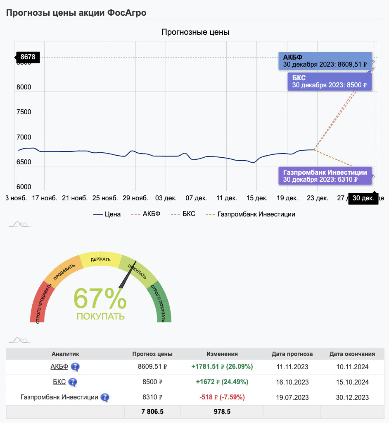The image size is (389, 423).
Task: Click the 17 нояб. axis label
Action: (x=45, y=198)
